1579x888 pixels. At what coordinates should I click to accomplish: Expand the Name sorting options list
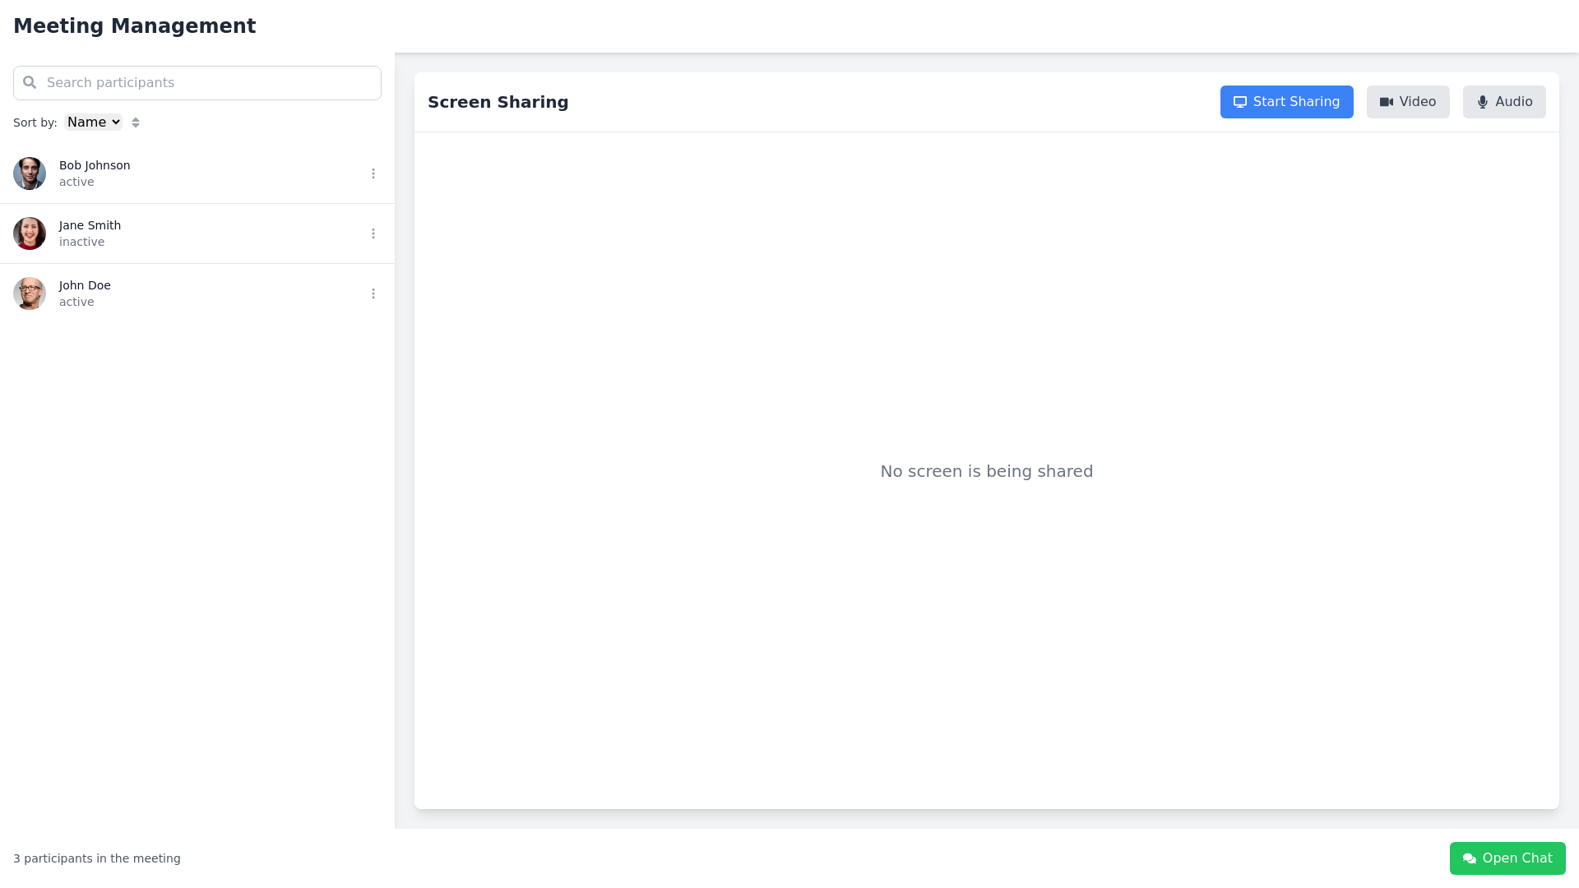[92, 122]
